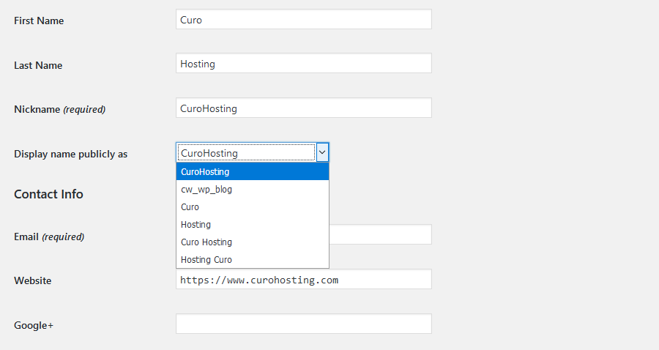Click the 'Email (required)' label
This screenshot has width=659, height=350.
[x=49, y=237]
